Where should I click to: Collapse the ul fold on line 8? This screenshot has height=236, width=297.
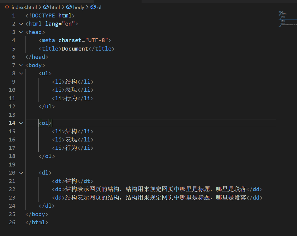21,73
